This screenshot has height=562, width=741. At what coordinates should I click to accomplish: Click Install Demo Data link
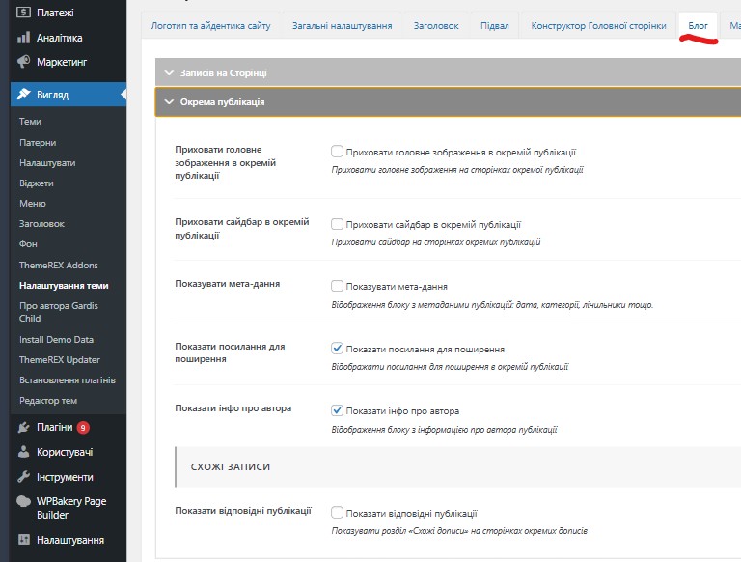click(56, 339)
